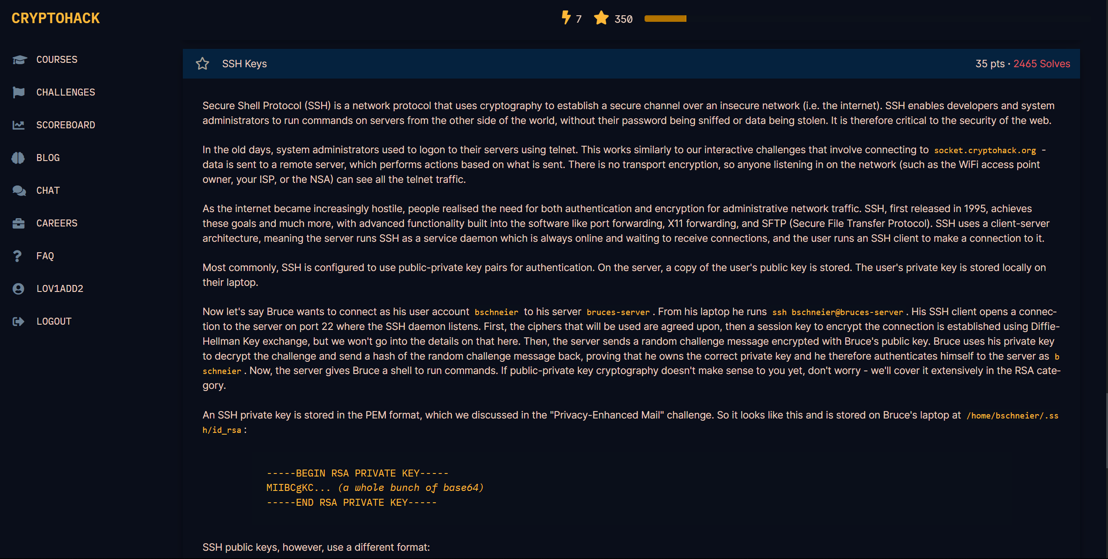Click the graduation cap Courses icon
This screenshot has width=1108, height=559.
coord(19,60)
